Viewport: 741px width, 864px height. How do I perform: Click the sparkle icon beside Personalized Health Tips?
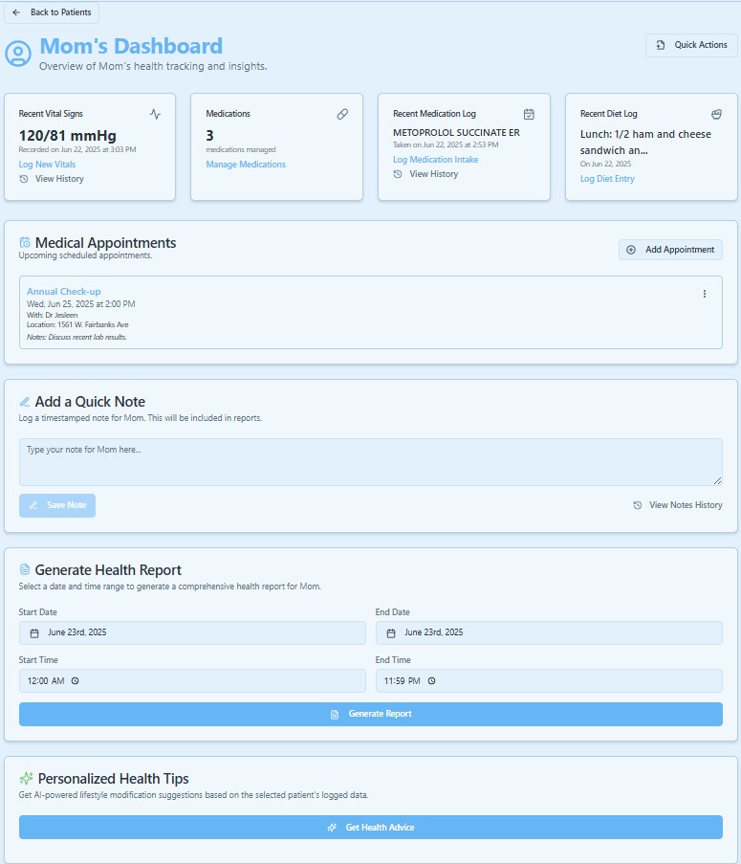(26, 779)
